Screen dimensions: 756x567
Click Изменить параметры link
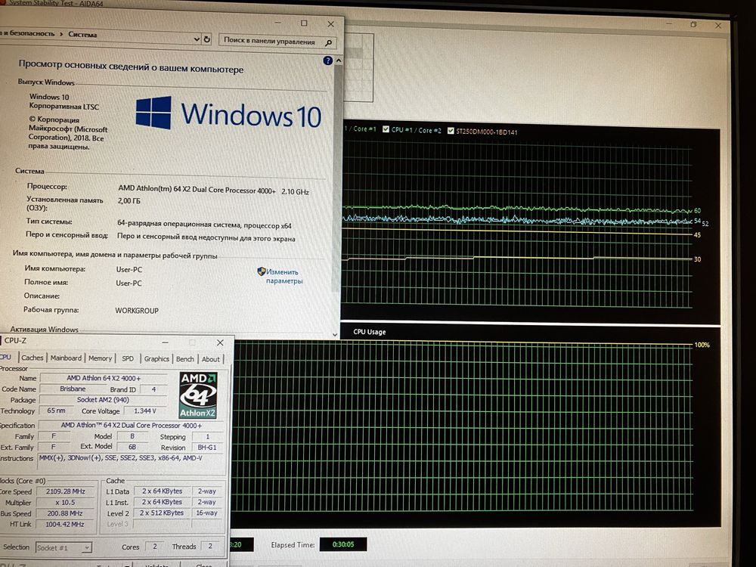pyautogui.click(x=284, y=276)
